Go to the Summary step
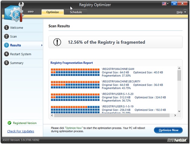Image resolution: width=190 pixels, height=144 pixels. (23, 63)
